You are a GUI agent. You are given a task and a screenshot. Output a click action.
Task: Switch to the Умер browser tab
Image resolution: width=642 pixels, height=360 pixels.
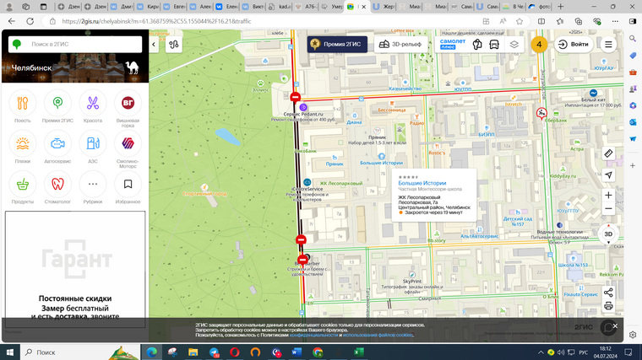pyautogui.click(x=333, y=7)
